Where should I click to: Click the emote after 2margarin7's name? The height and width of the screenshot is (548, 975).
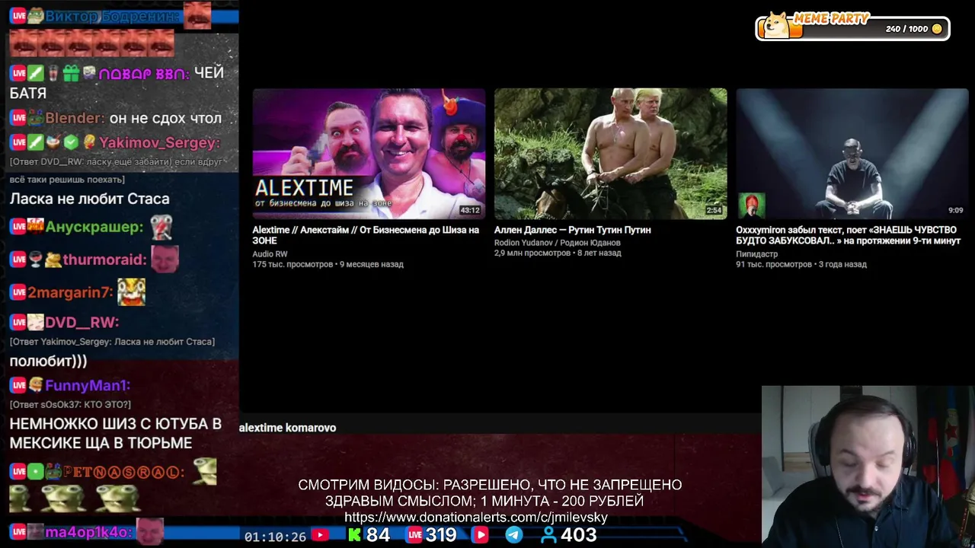[x=131, y=292]
